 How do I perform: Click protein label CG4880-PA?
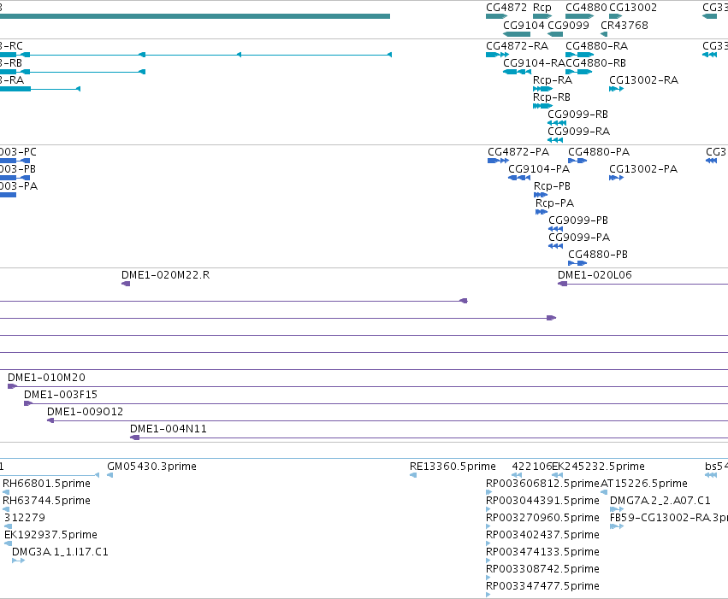pos(599,151)
